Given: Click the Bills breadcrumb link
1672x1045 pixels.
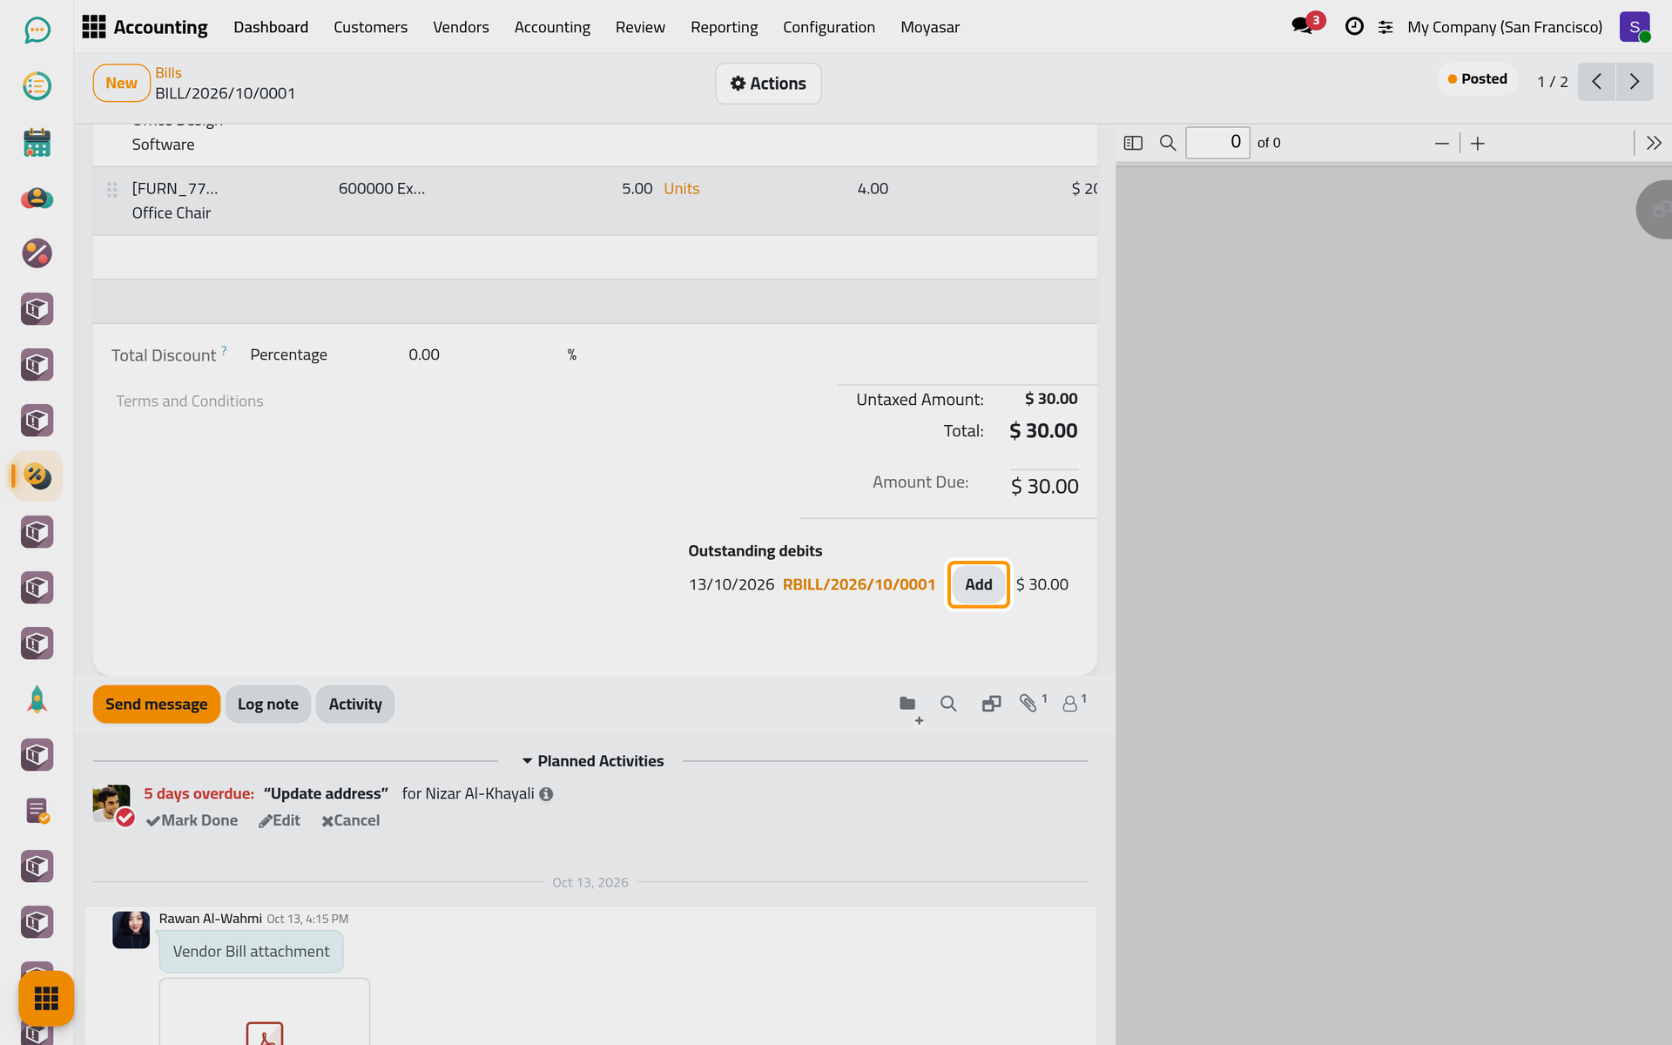Looking at the screenshot, I should [x=168, y=73].
